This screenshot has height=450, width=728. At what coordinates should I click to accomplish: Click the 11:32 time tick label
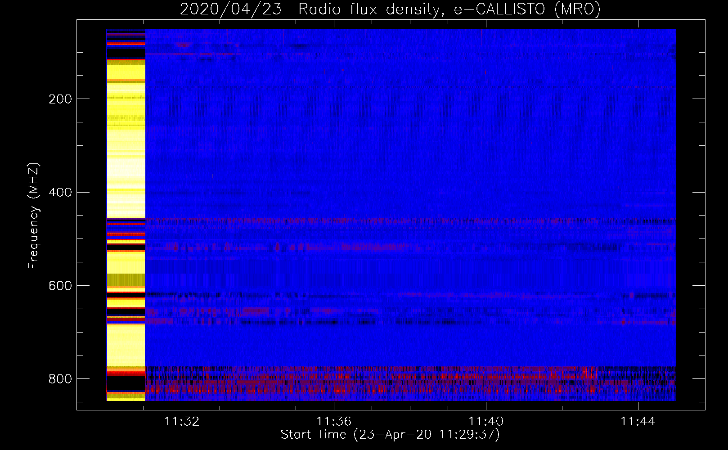182,422
